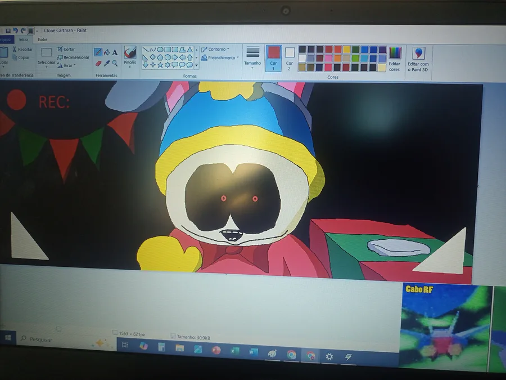Select the Eraser tool

click(98, 63)
